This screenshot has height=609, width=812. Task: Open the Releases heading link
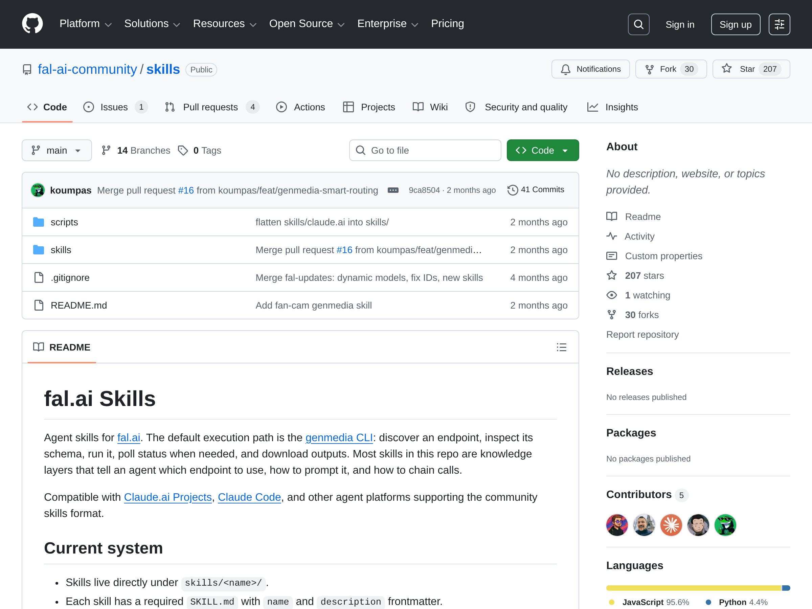pos(630,371)
